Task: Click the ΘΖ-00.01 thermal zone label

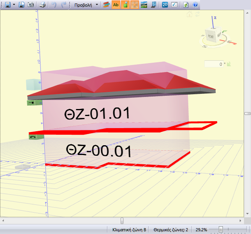Action: pos(98,150)
